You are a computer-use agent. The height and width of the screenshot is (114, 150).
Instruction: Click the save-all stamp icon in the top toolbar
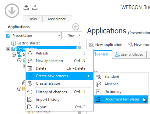pos(26,7)
